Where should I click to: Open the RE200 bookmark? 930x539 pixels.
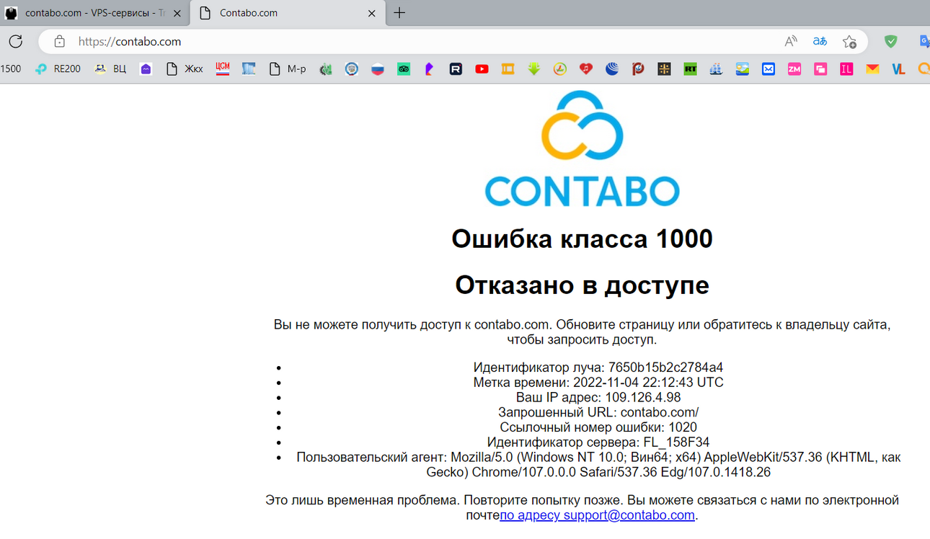58,69
